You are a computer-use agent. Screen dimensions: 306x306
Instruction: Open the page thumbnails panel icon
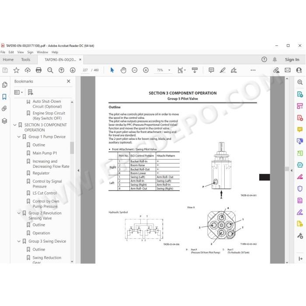[4, 85]
